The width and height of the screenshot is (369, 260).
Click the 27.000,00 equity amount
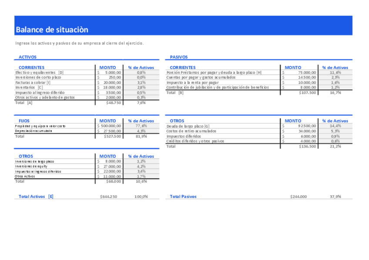point(112,167)
